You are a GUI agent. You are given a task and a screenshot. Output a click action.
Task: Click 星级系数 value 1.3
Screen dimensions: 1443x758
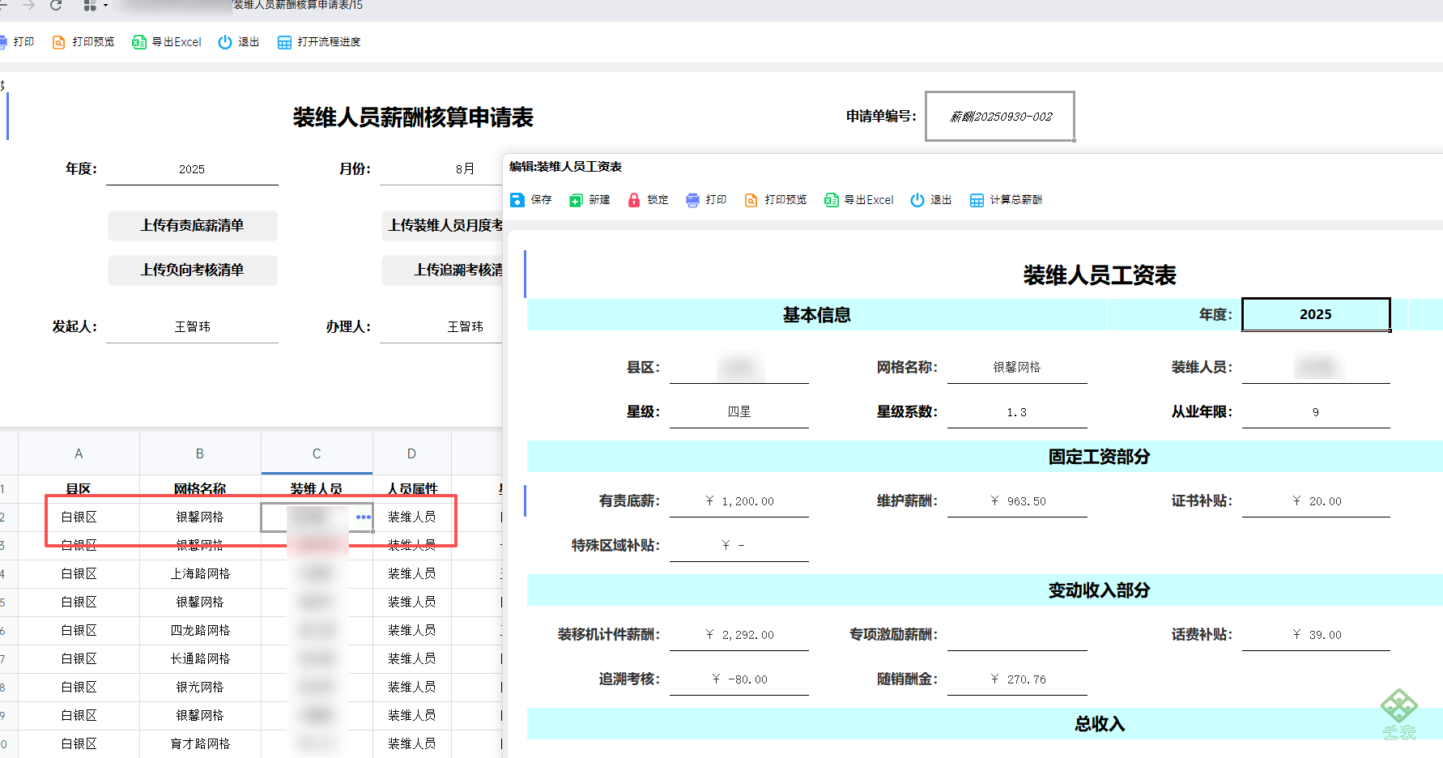[x=1017, y=412]
